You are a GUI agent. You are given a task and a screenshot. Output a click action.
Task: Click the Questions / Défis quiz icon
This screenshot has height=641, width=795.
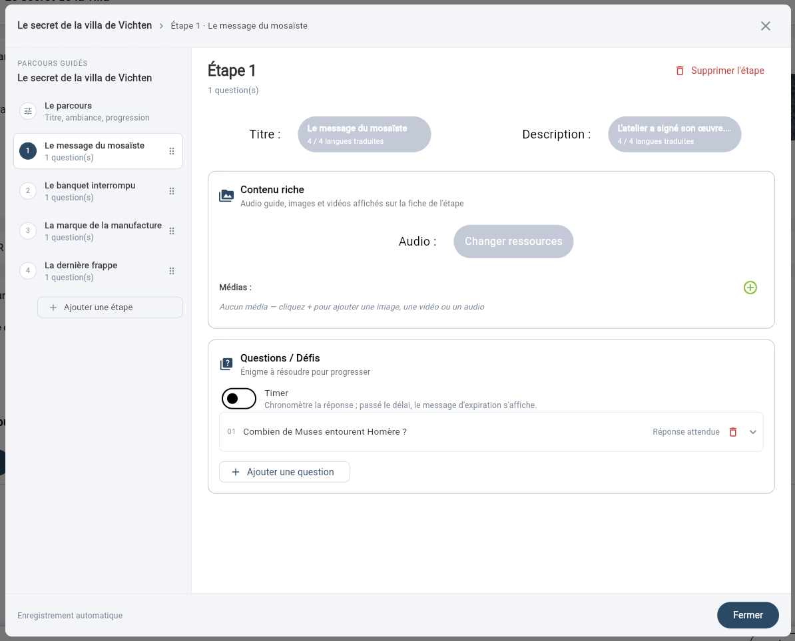pos(226,364)
